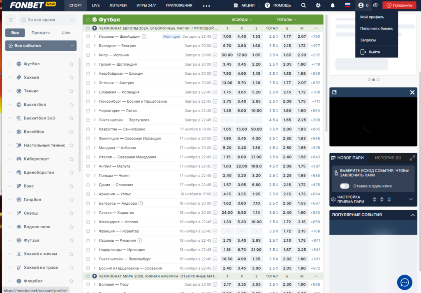
Task: Open statistics icon for Израиль — Швейцария
Action: [x=215, y=37]
